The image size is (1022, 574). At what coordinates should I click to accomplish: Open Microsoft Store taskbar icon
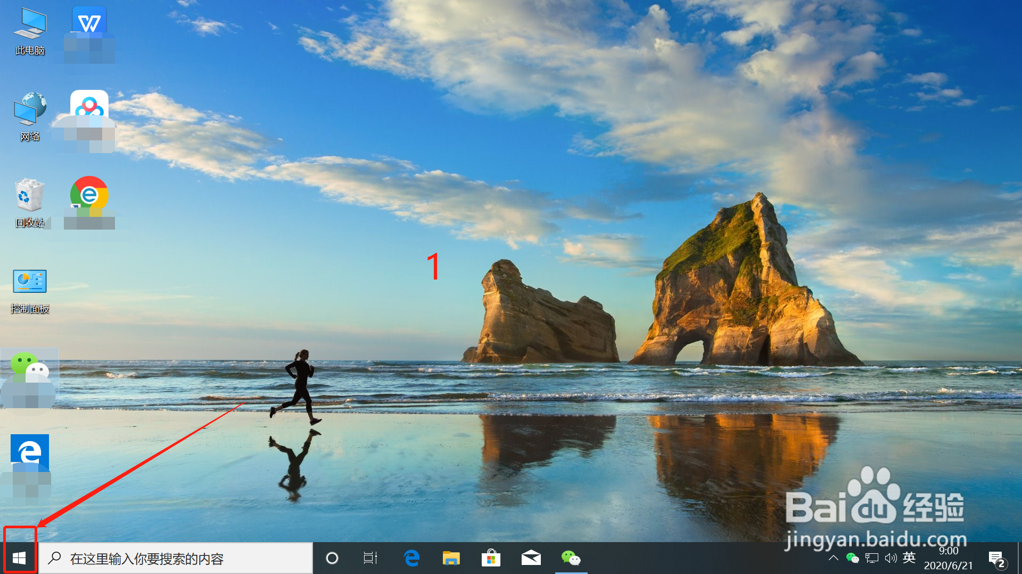(491, 558)
